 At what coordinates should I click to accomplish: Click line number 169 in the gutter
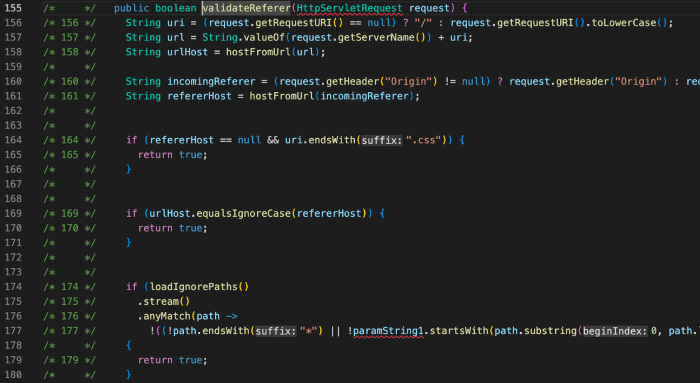[x=13, y=213]
